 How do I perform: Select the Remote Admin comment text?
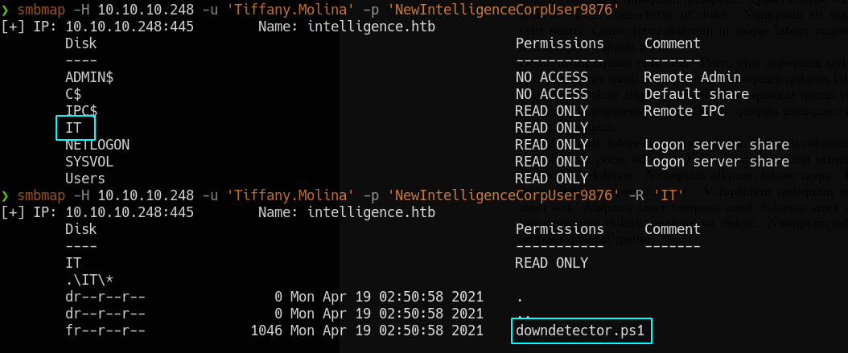[x=692, y=77]
